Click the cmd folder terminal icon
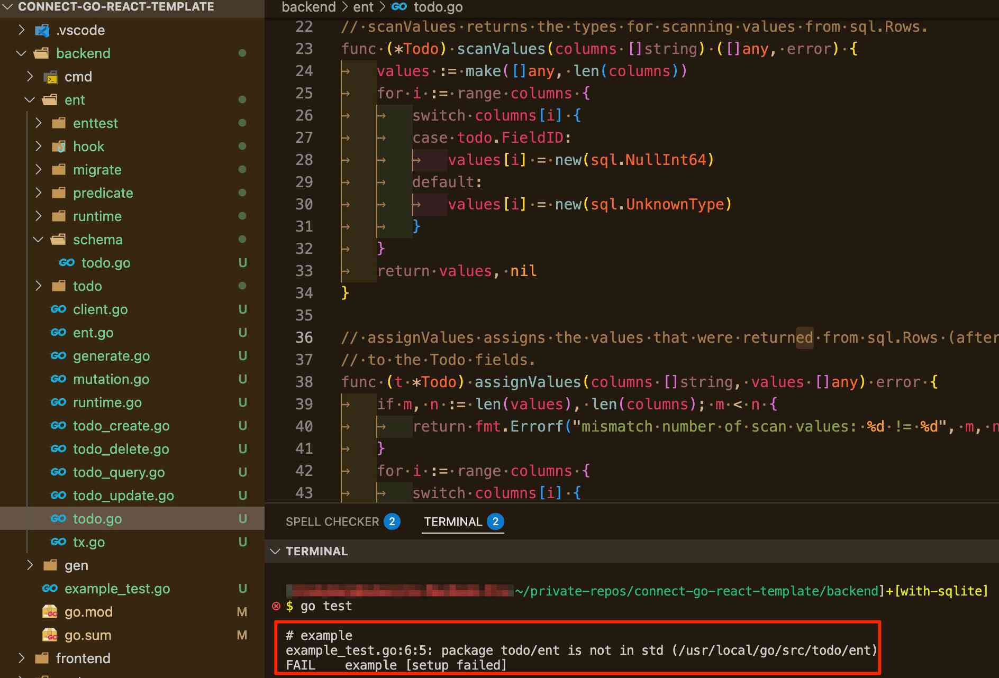The image size is (999, 678). click(50, 77)
